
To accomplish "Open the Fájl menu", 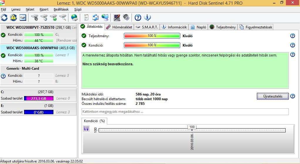I will coord(4,9).
